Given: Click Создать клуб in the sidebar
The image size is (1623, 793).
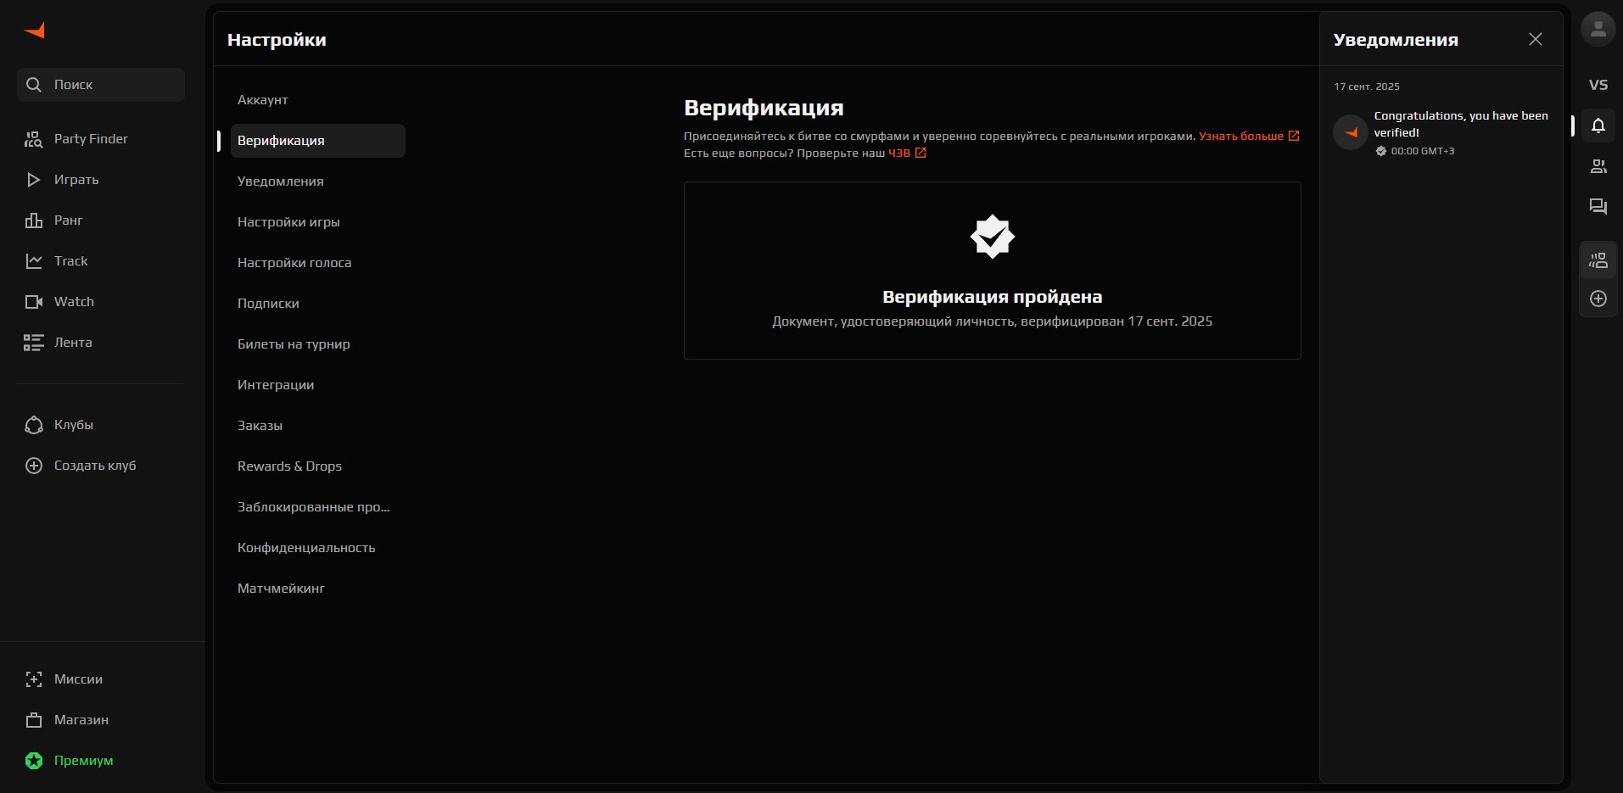Looking at the screenshot, I should coord(94,466).
